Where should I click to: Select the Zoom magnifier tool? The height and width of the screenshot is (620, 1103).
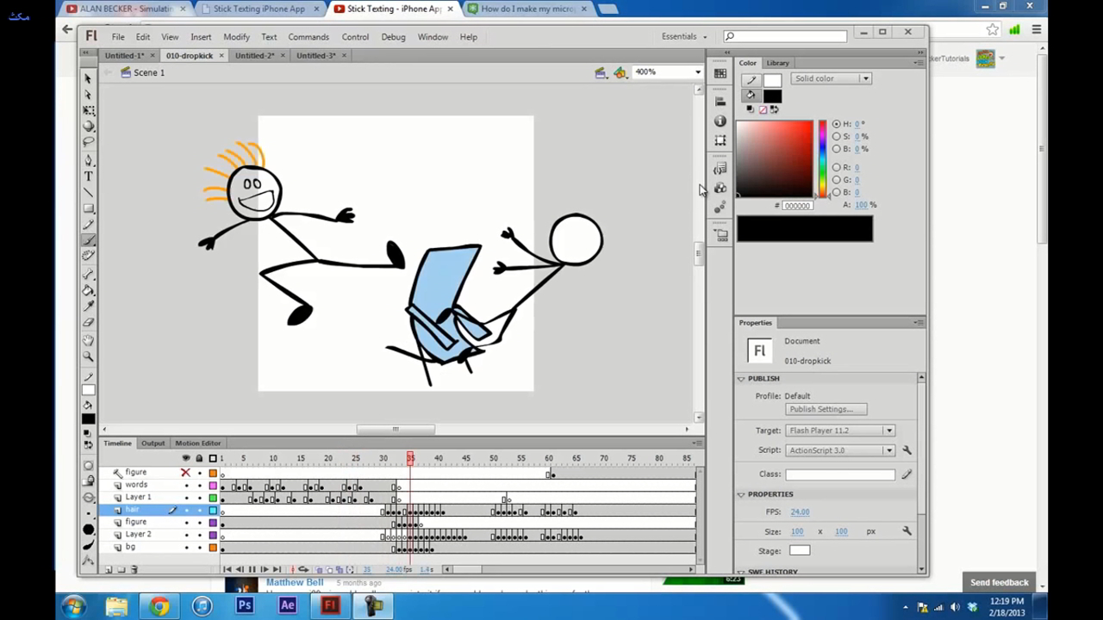coord(88,356)
